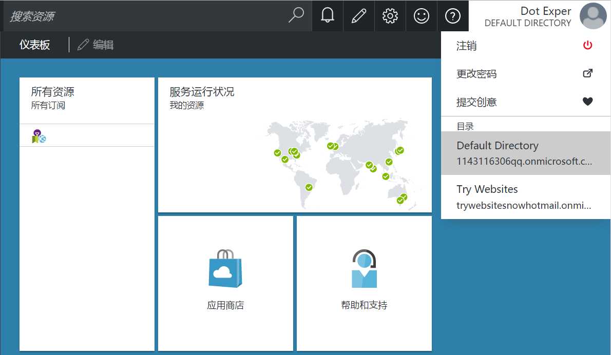This screenshot has width=611, height=355.
Task: Click the user avatar picture
Action: click(593, 16)
